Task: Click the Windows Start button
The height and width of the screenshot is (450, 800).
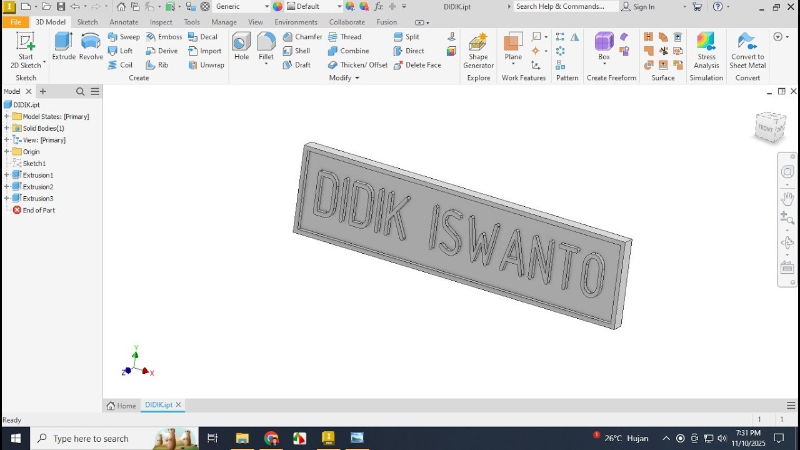Action: 15,438
